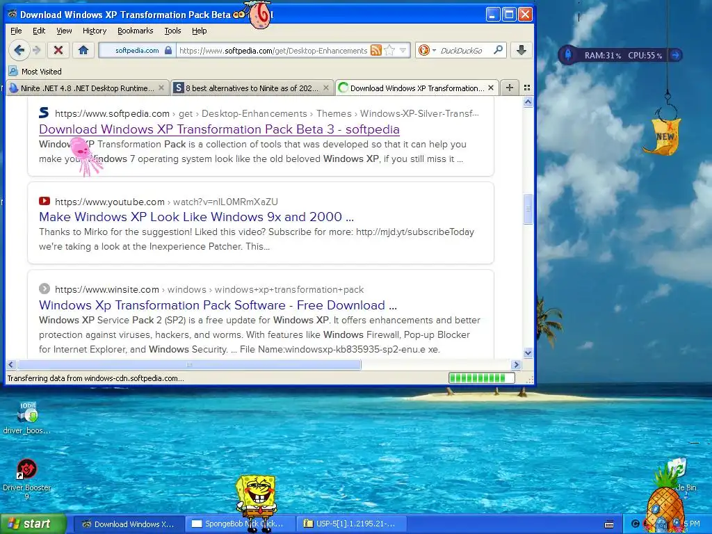
Task: Click the YouTube favicon in search result
Action: coord(44,201)
